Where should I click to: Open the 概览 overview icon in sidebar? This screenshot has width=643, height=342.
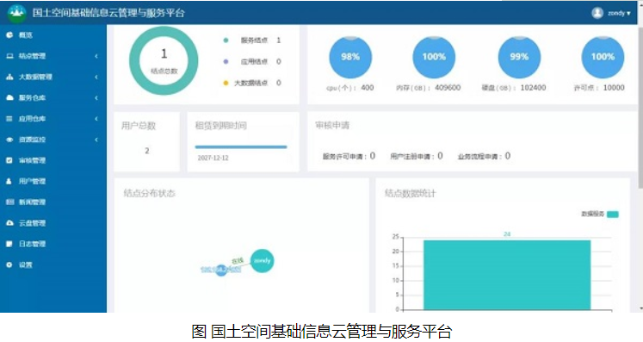pos(9,35)
